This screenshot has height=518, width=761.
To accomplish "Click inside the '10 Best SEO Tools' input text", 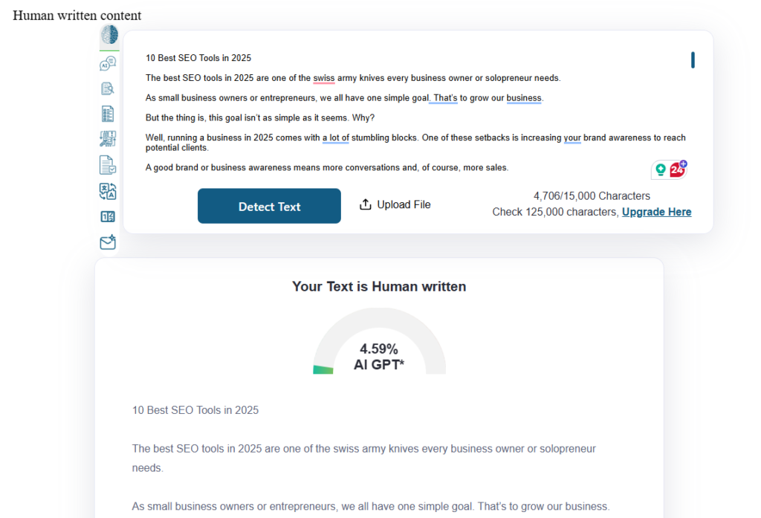I will point(198,58).
